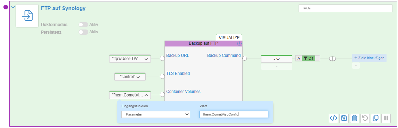
Task: Delete the logic with trash icon
Action: 355,118
